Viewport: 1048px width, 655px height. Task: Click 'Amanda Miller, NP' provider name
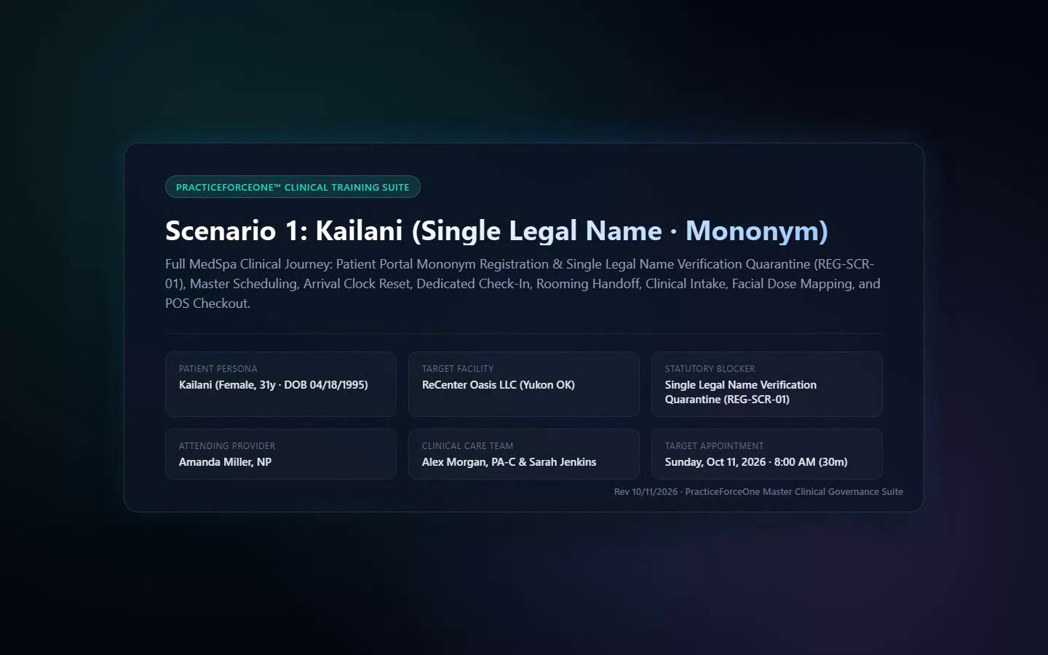tap(226, 462)
